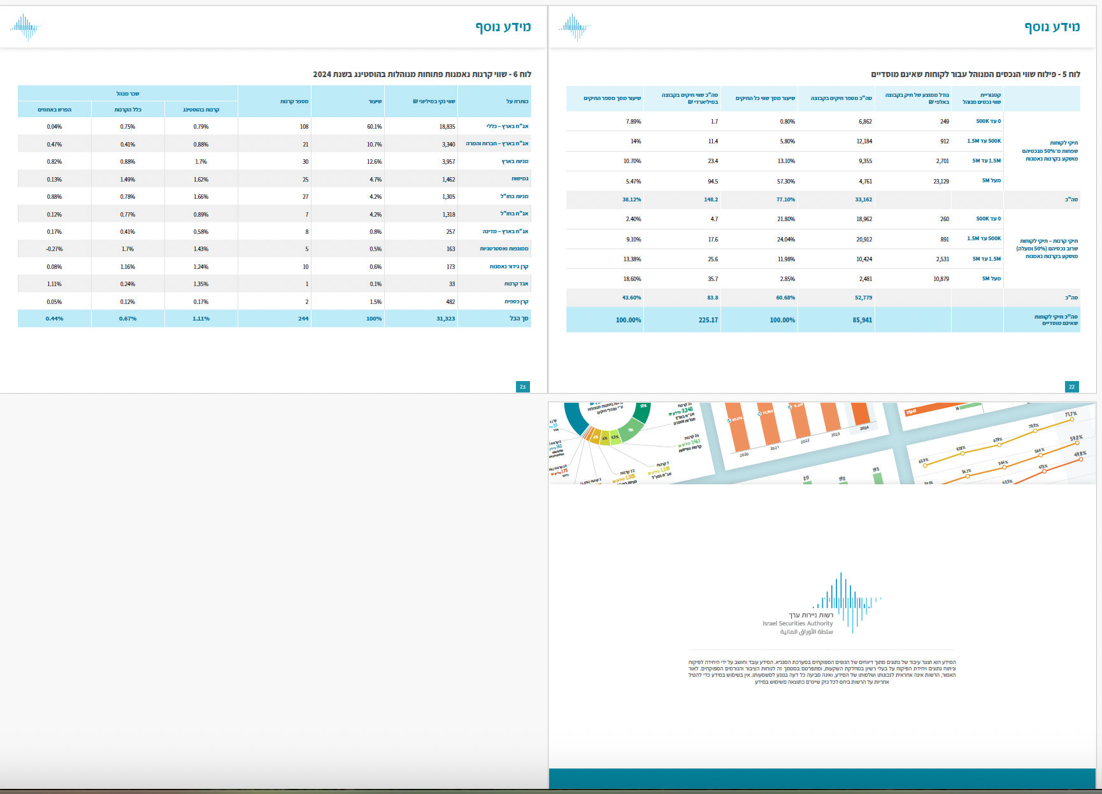Select the 1.49% fee value
Screen dimensions: 1102x794
click(127, 180)
